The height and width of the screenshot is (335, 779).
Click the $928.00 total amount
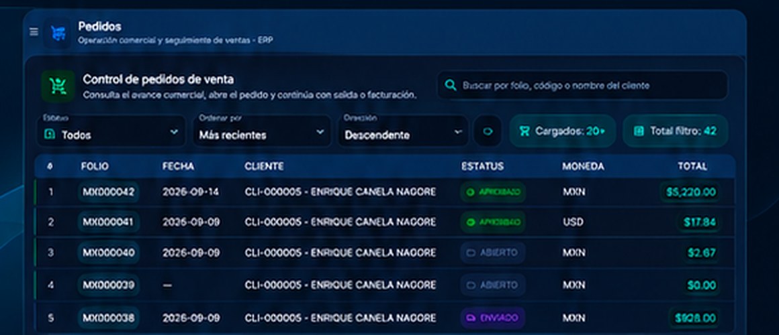695,318
